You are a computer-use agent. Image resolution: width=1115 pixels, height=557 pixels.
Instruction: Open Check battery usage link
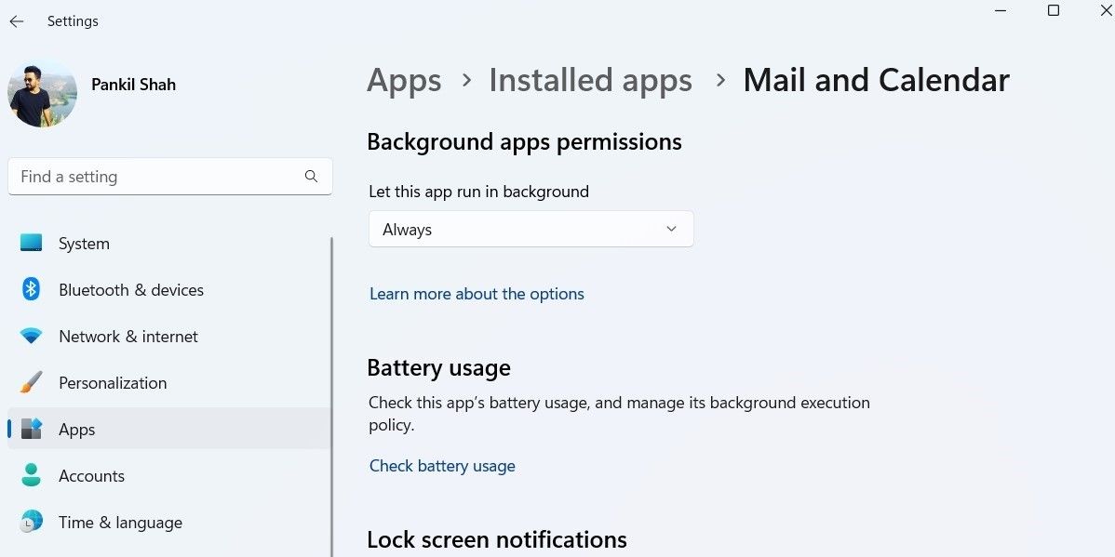tap(442, 466)
